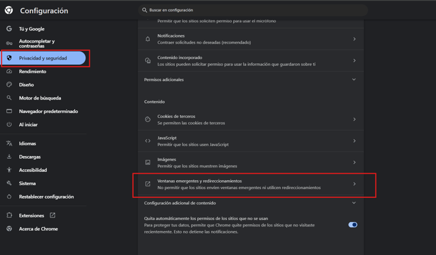Click the Rendimiento gauge icon in sidebar
Viewport: 436px width, 255px height.
click(9, 71)
